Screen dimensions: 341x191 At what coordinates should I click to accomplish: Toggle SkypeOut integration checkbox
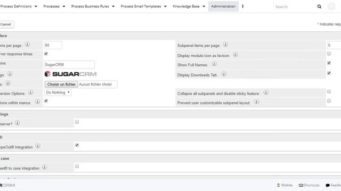[77, 145]
